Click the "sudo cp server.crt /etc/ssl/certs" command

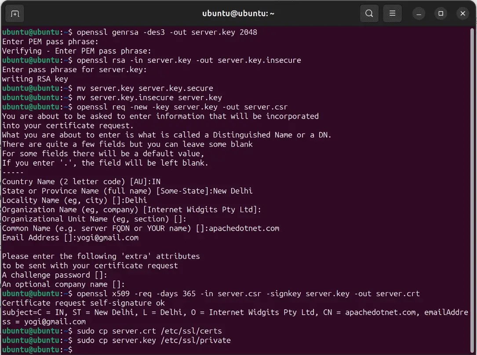149,331
